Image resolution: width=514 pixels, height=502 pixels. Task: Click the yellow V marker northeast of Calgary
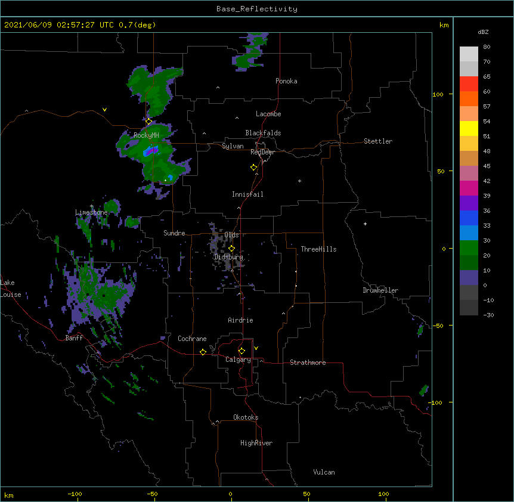256,348
